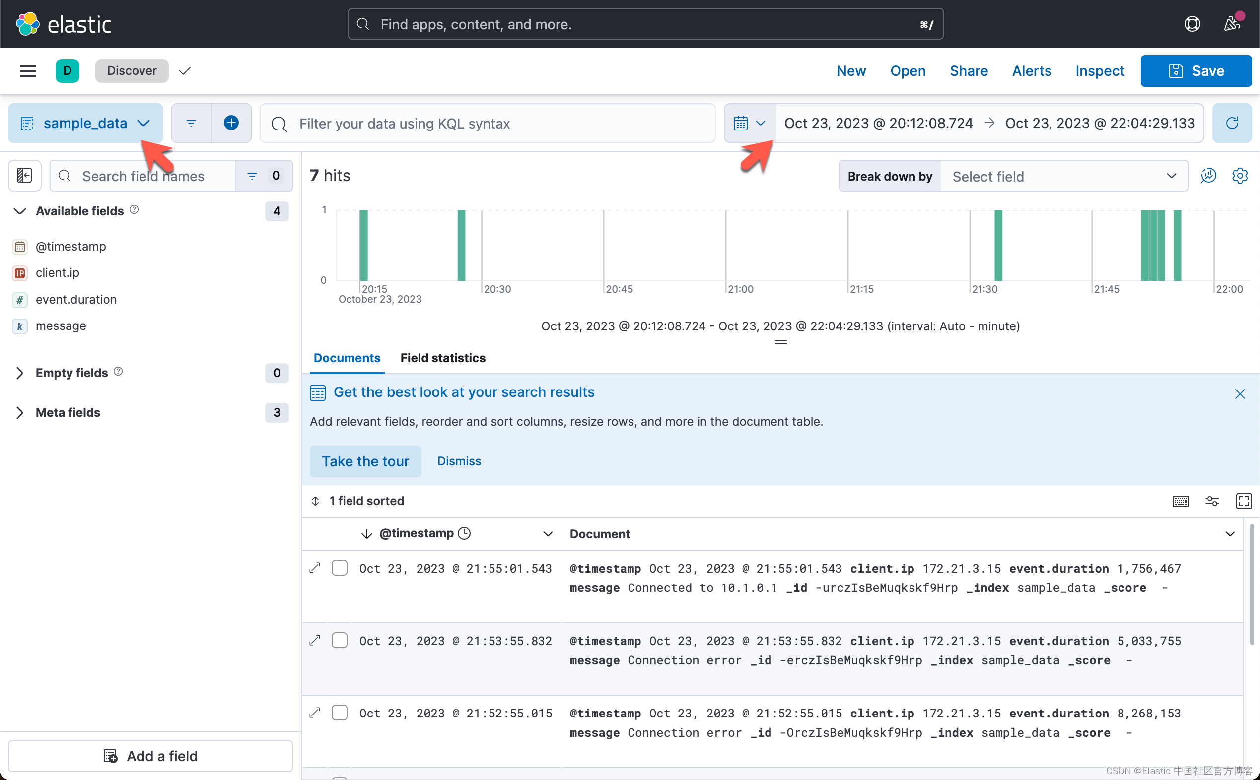Expand the first document row
Screen dimensions: 1260x780
coord(315,568)
